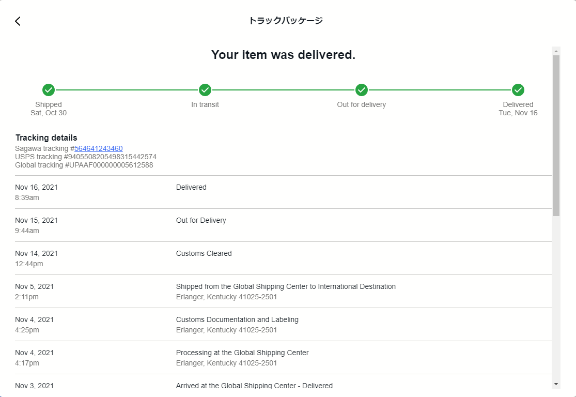Click the Customs Documentation and Labeling entry
The width and height of the screenshot is (576, 397).
[237, 320]
